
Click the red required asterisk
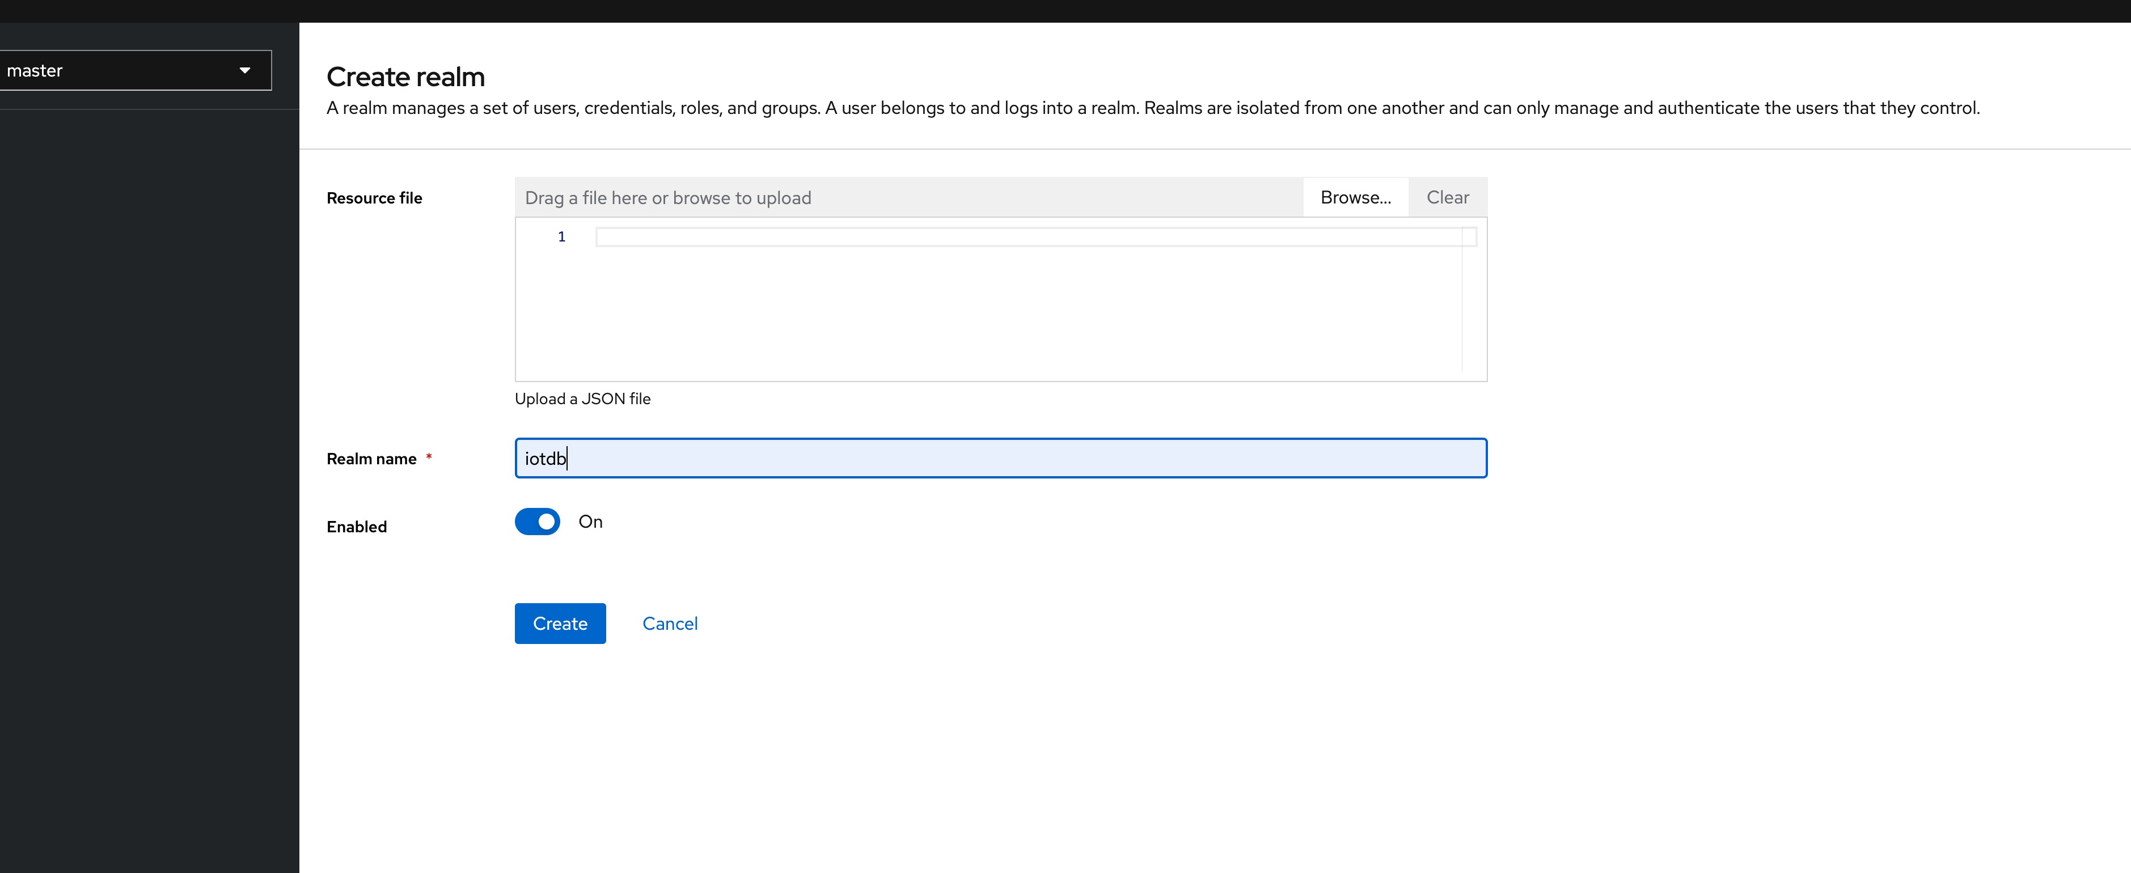click(429, 457)
